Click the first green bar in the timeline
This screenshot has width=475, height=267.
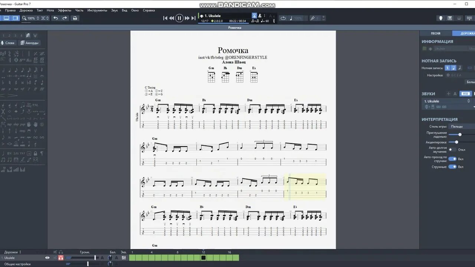pyautogui.click(x=132, y=258)
